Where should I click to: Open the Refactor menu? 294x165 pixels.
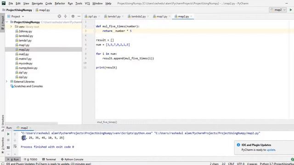point(60,3)
